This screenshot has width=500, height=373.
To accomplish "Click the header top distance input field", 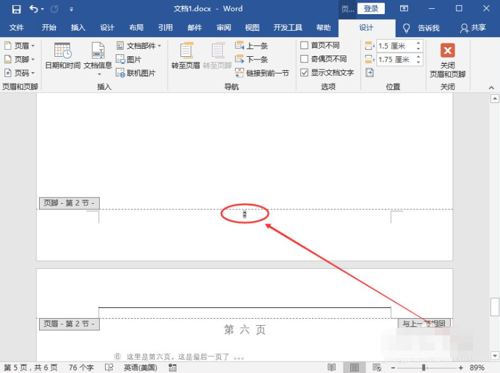I will tap(394, 46).
